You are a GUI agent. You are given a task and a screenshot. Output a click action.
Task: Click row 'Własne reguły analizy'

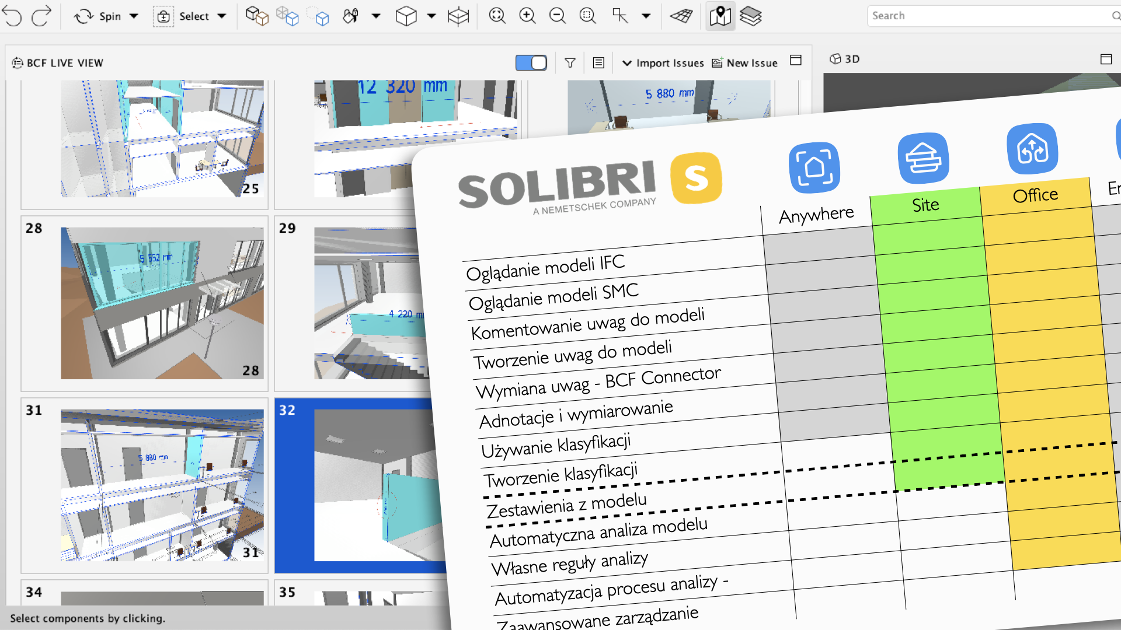(570, 563)
